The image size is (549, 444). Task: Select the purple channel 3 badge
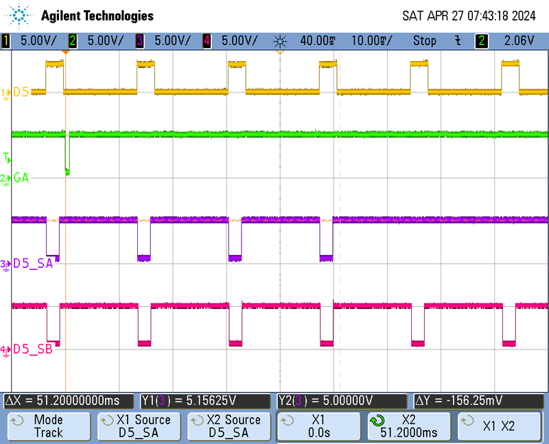click(140, 40)
